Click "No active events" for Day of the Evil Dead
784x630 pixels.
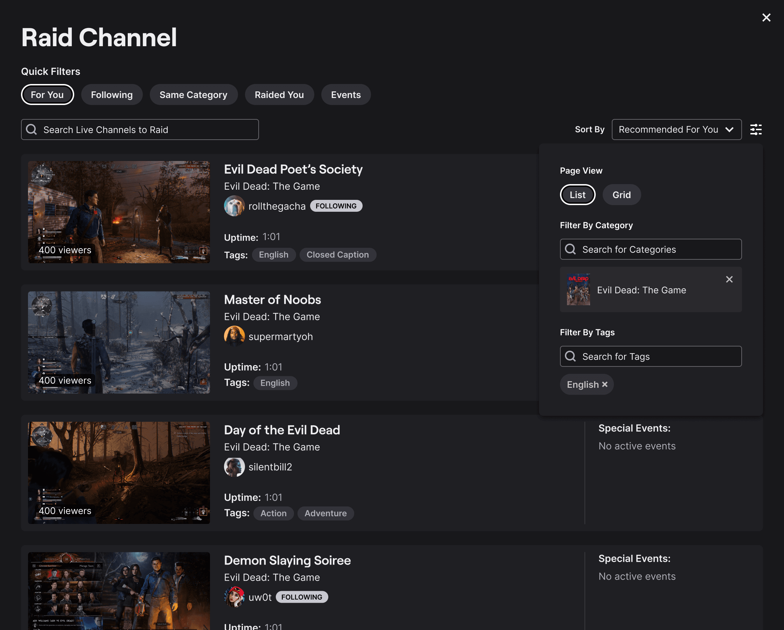637,446
